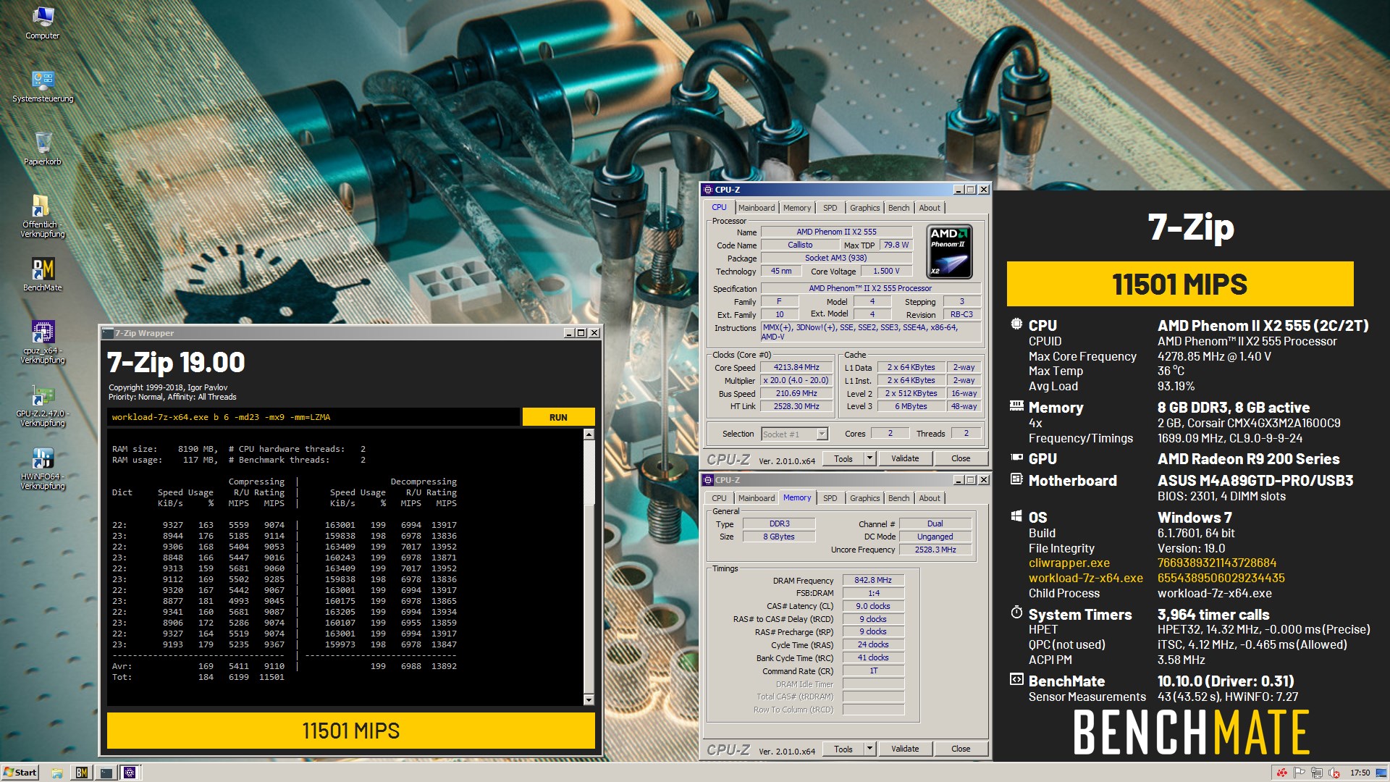Click the Code Name value Callisto
The height and width of the screenshot is (782, 1390).
(x=800, y=245)
